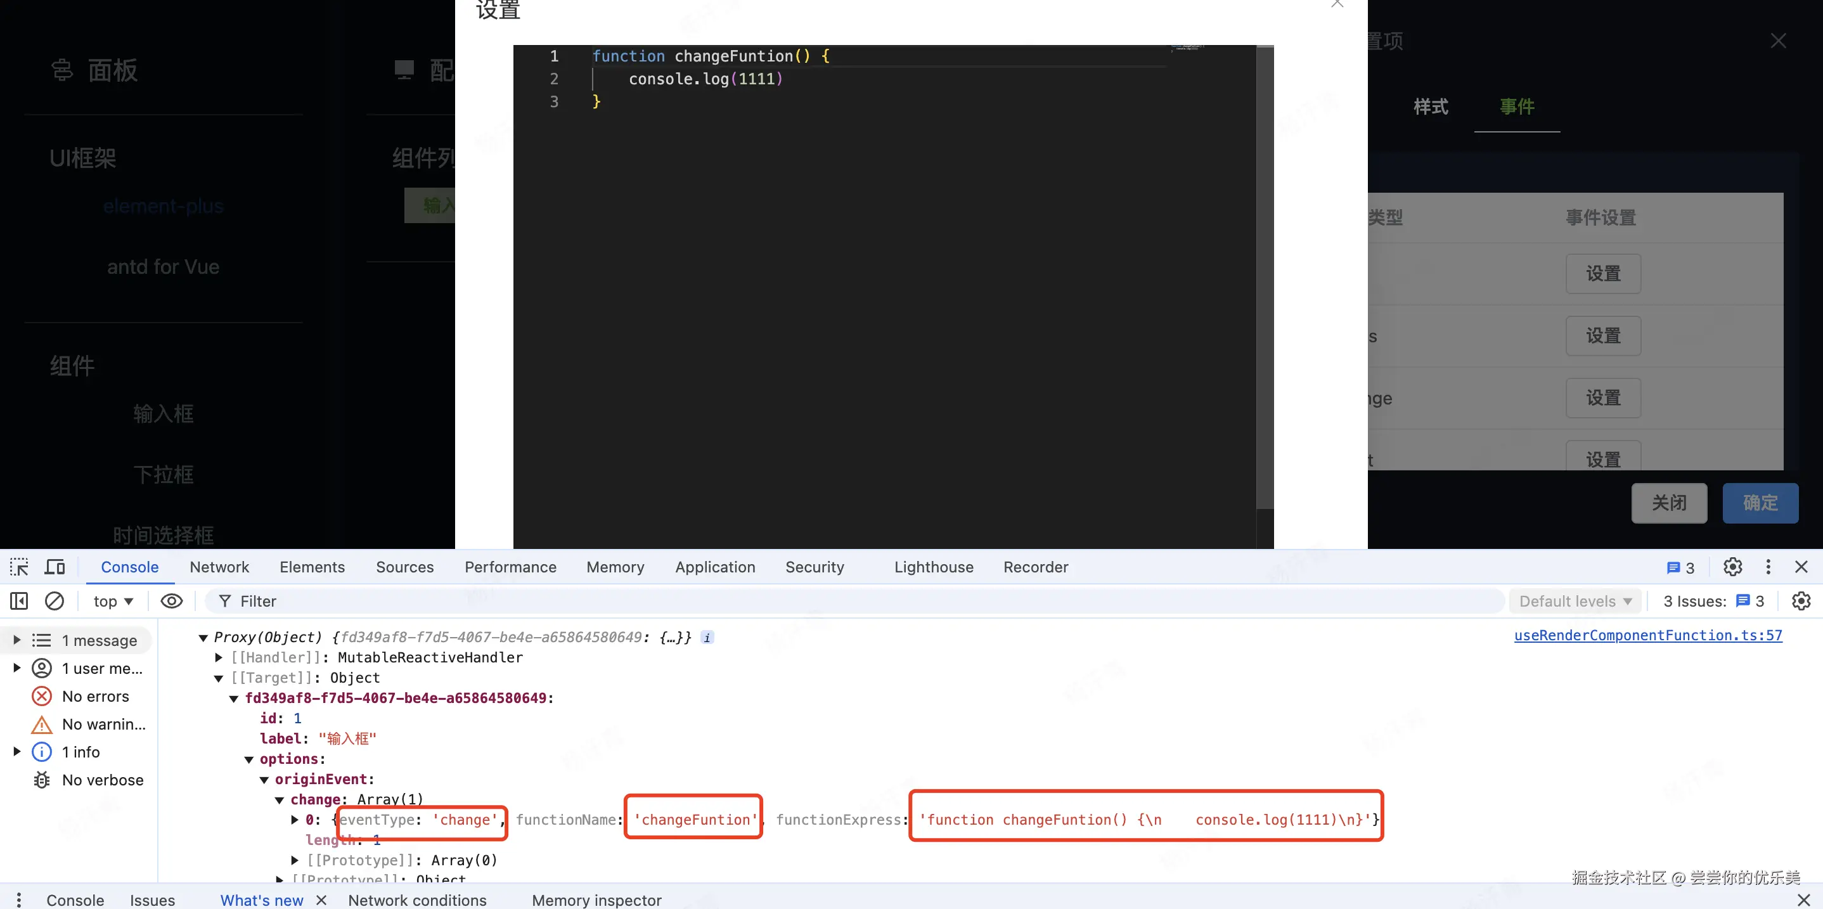Toggle the live expression eye icon
The height and width of the screenshot is (909, 1823).
[x=171, y=601]
